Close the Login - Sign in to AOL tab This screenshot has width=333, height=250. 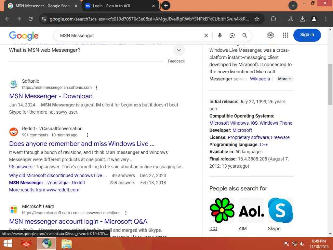(153, 6)
